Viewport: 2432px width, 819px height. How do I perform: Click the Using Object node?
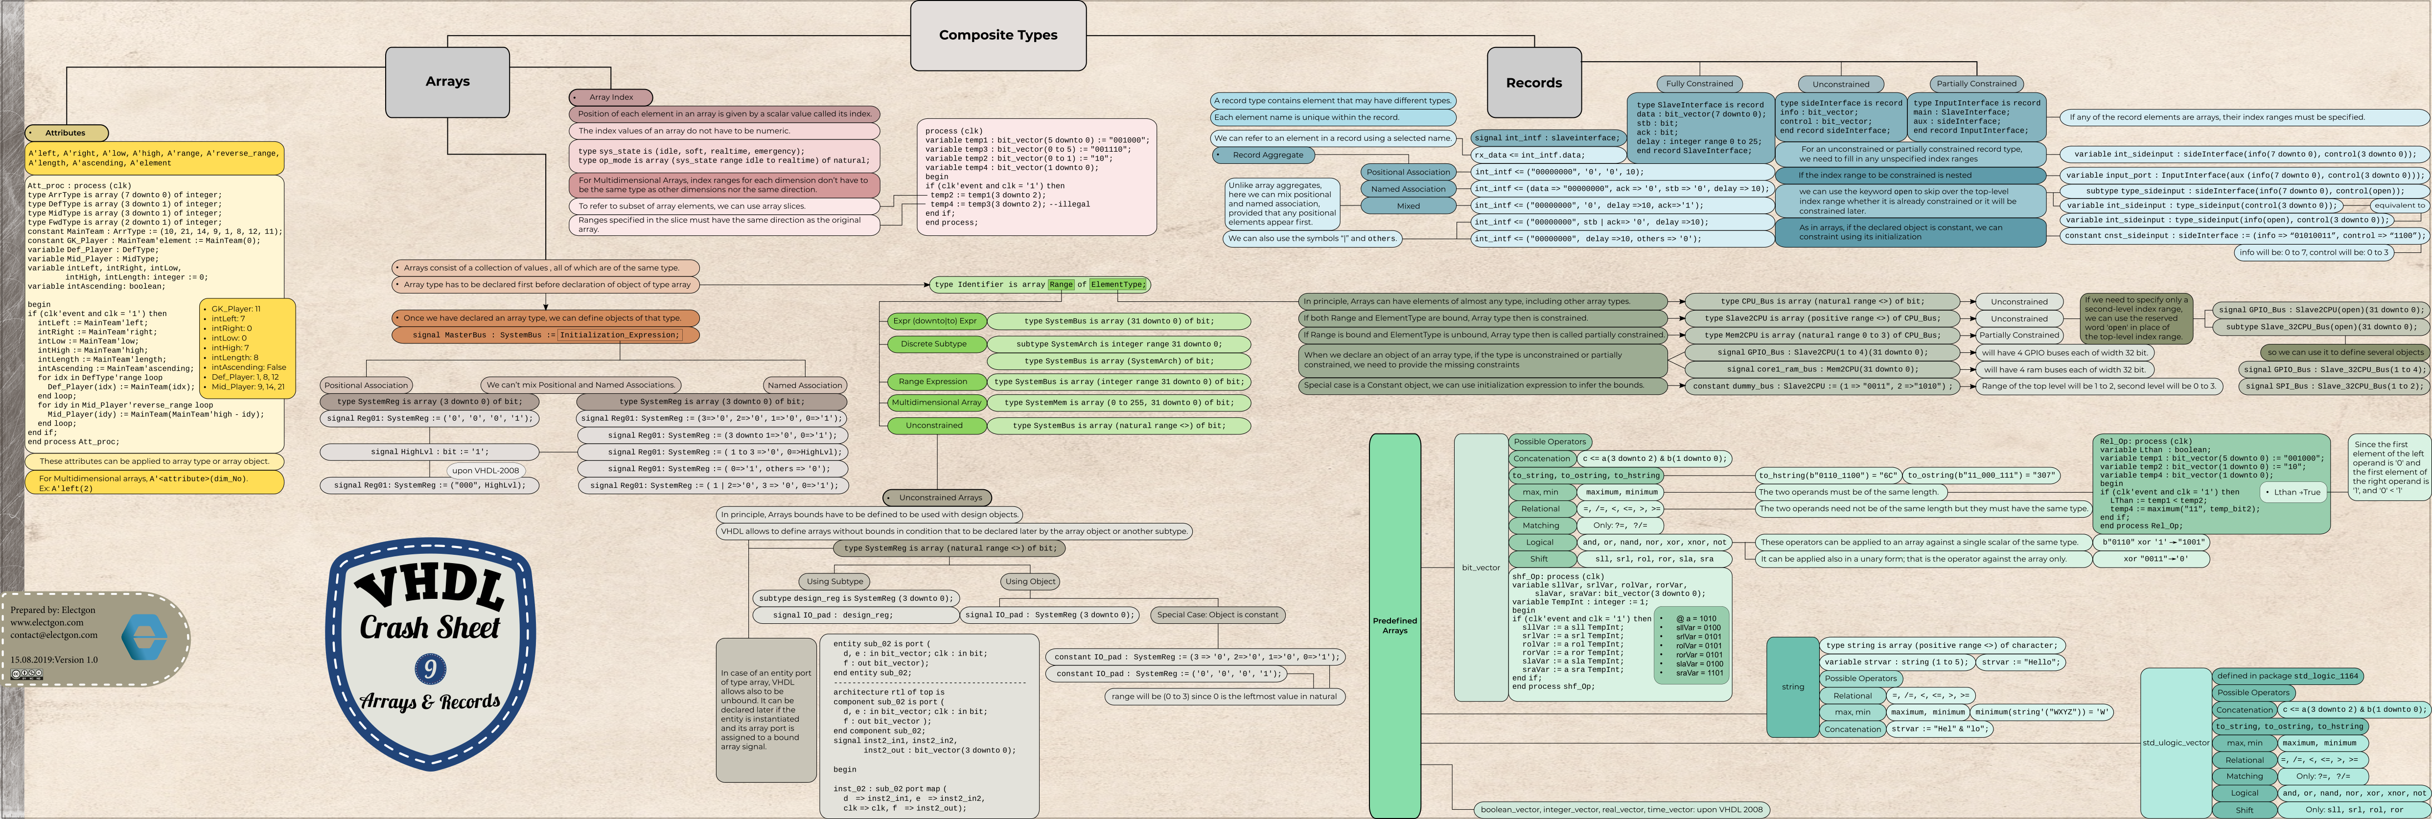[1030, 581]
